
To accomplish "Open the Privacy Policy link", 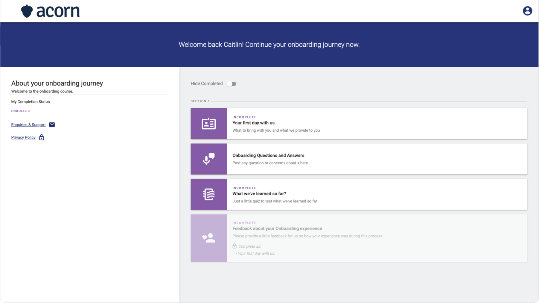I will pos(23,138).
